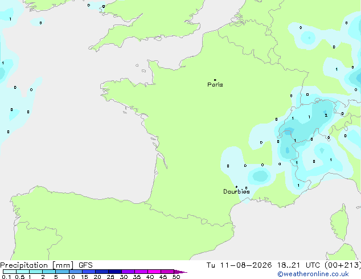Click the (00+213) forecast offset text
This screenshot has height=279, width=361.
[x=343, y=265]
